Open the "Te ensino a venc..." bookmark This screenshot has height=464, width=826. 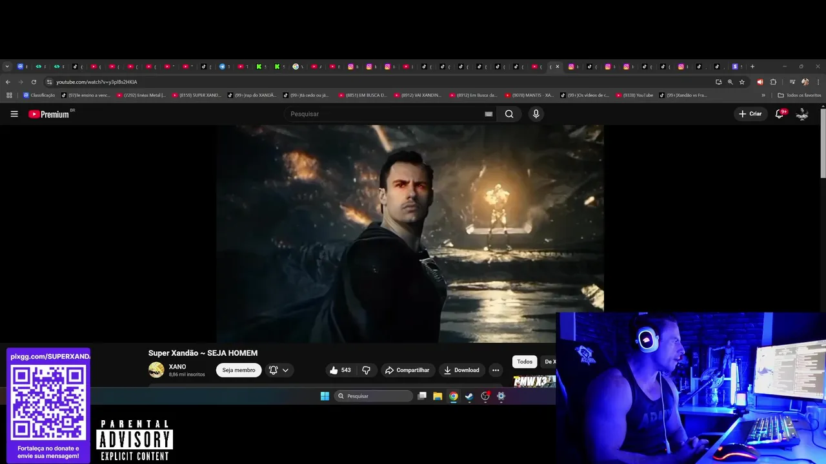point(86,95)
